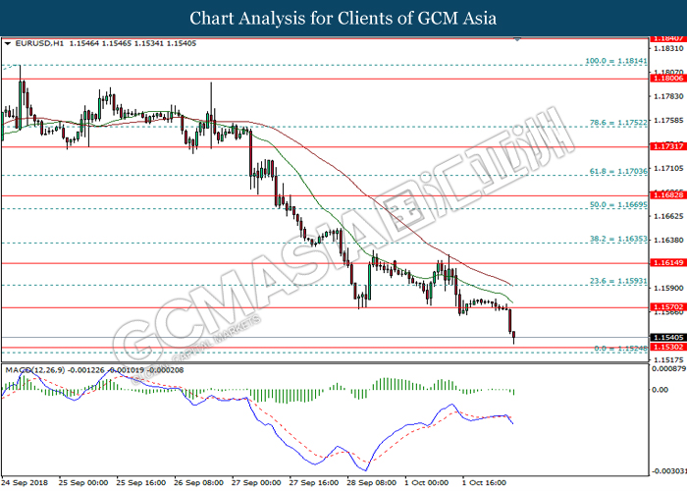This screenshot has width=687, height=491.
Task: Click the 1.17317 red price level tag
Action: point(667,146)
